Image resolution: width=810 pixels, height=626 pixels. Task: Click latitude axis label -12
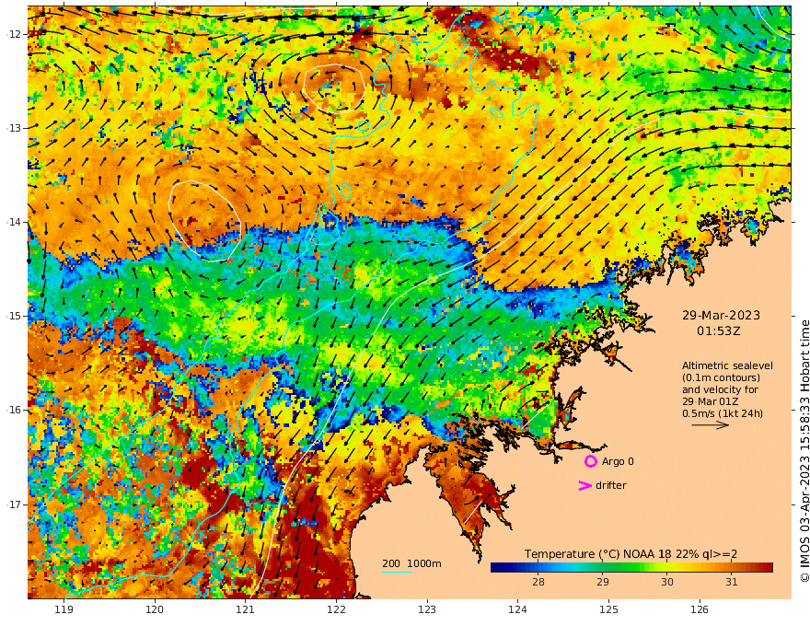pos(13,34)
